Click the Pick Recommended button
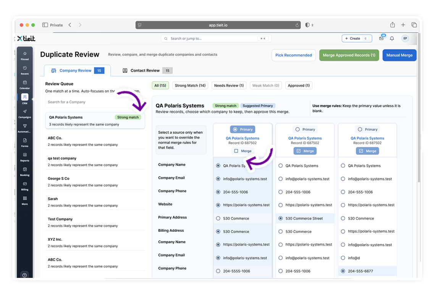Viewport: 439px width, 292px height. [x=294, y=55]
